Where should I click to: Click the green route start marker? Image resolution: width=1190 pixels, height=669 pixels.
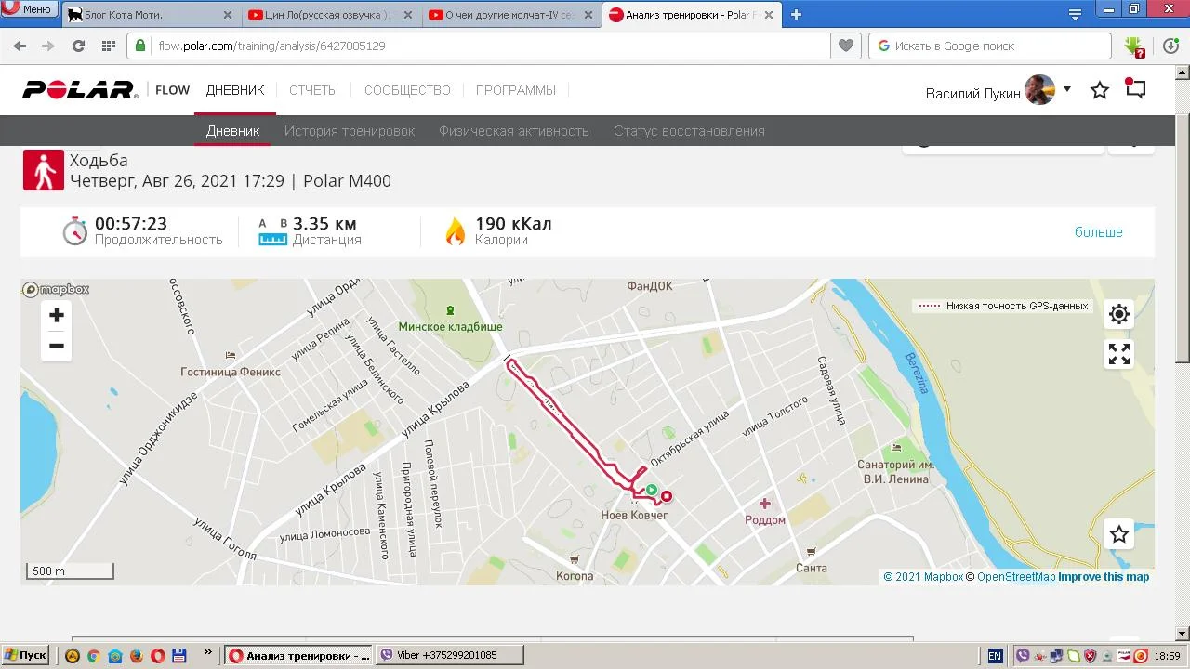[x=653, y=490]
